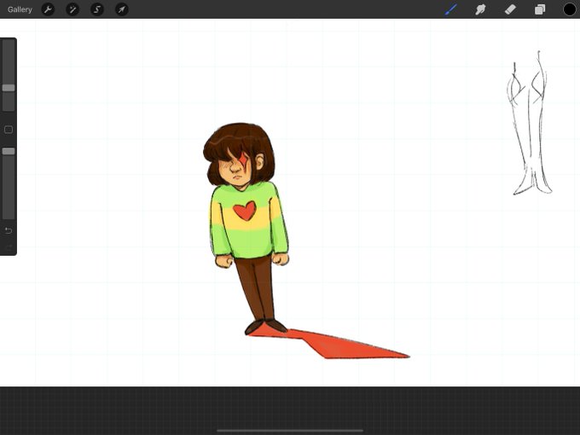Viewport: 580px width, 435px height.
Task: Activate the Selection tool
Action: pos(97,9)
